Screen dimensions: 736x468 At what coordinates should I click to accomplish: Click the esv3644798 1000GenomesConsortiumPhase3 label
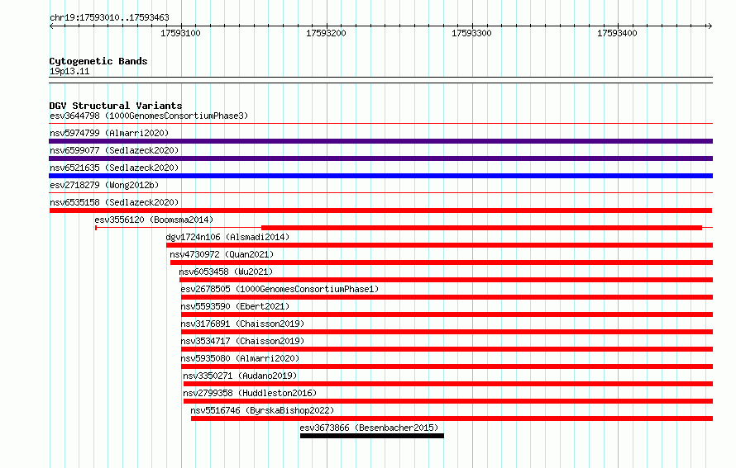[149, 116]
